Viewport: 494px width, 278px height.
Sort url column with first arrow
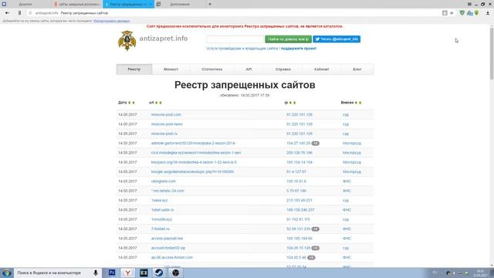click(x=156, y=103)
